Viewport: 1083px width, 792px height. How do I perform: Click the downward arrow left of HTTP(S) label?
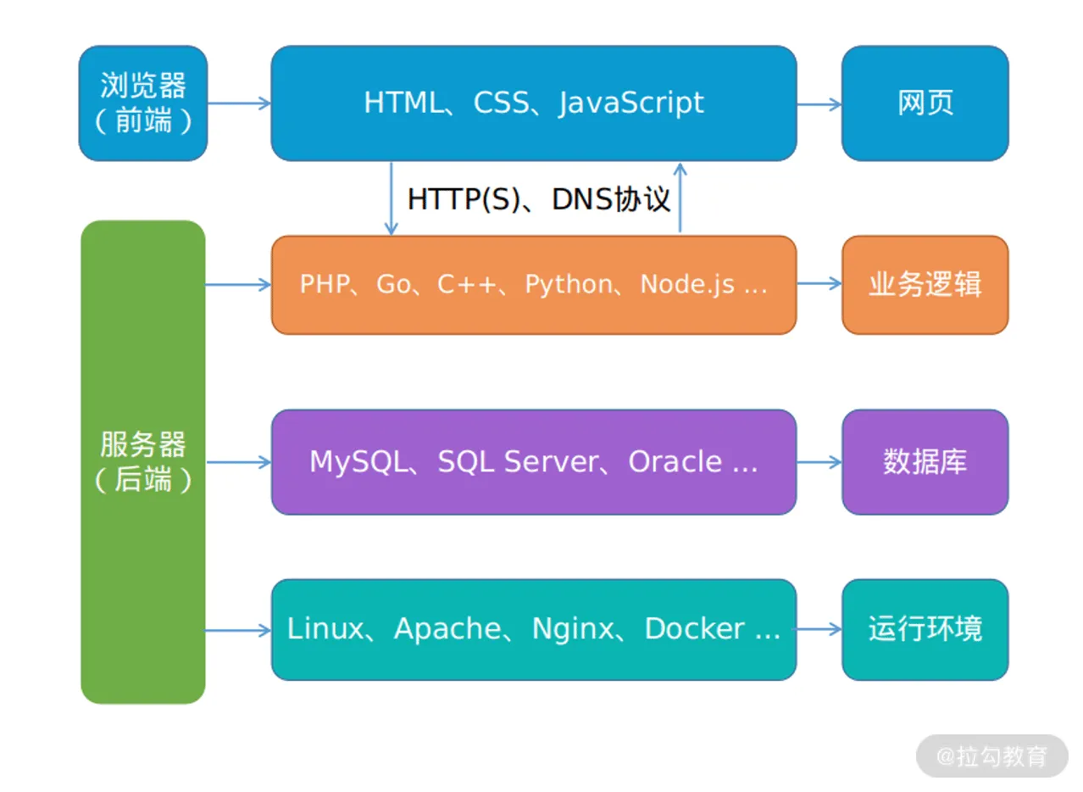[x=391, y=198]
